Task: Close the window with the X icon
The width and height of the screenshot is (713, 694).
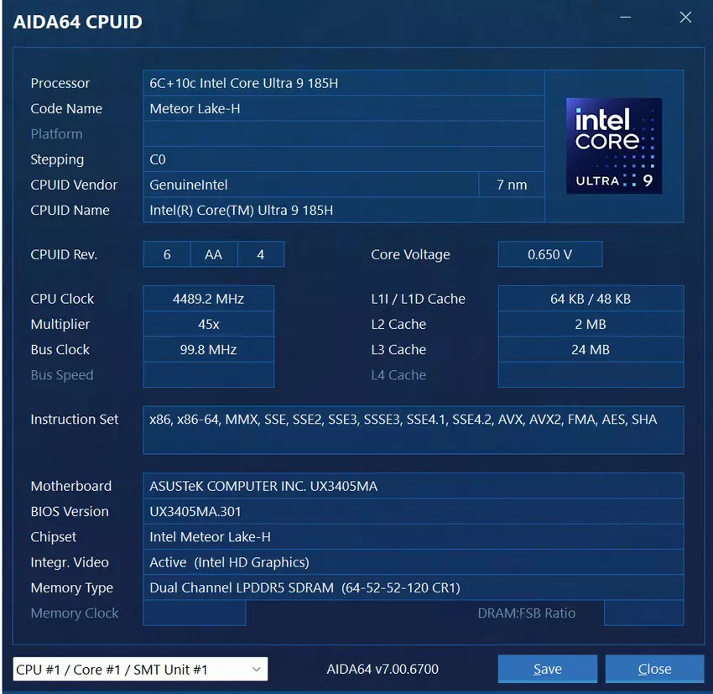Action: point(685,18)
